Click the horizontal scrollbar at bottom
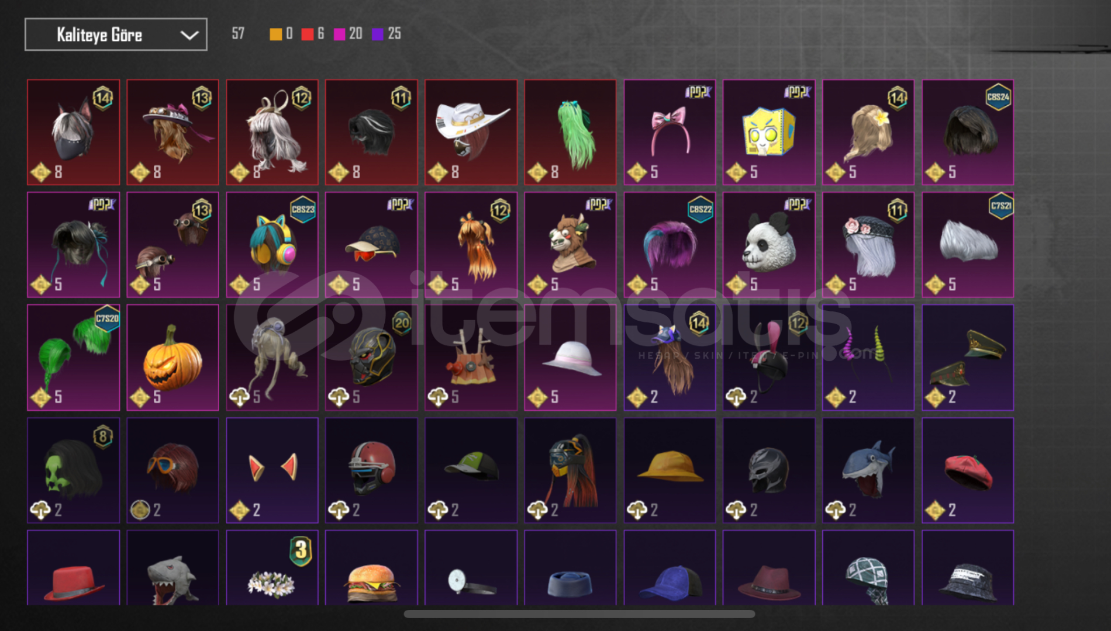Image resolution: width=1111 pixels, height=631 pixels. coord(579,614)
